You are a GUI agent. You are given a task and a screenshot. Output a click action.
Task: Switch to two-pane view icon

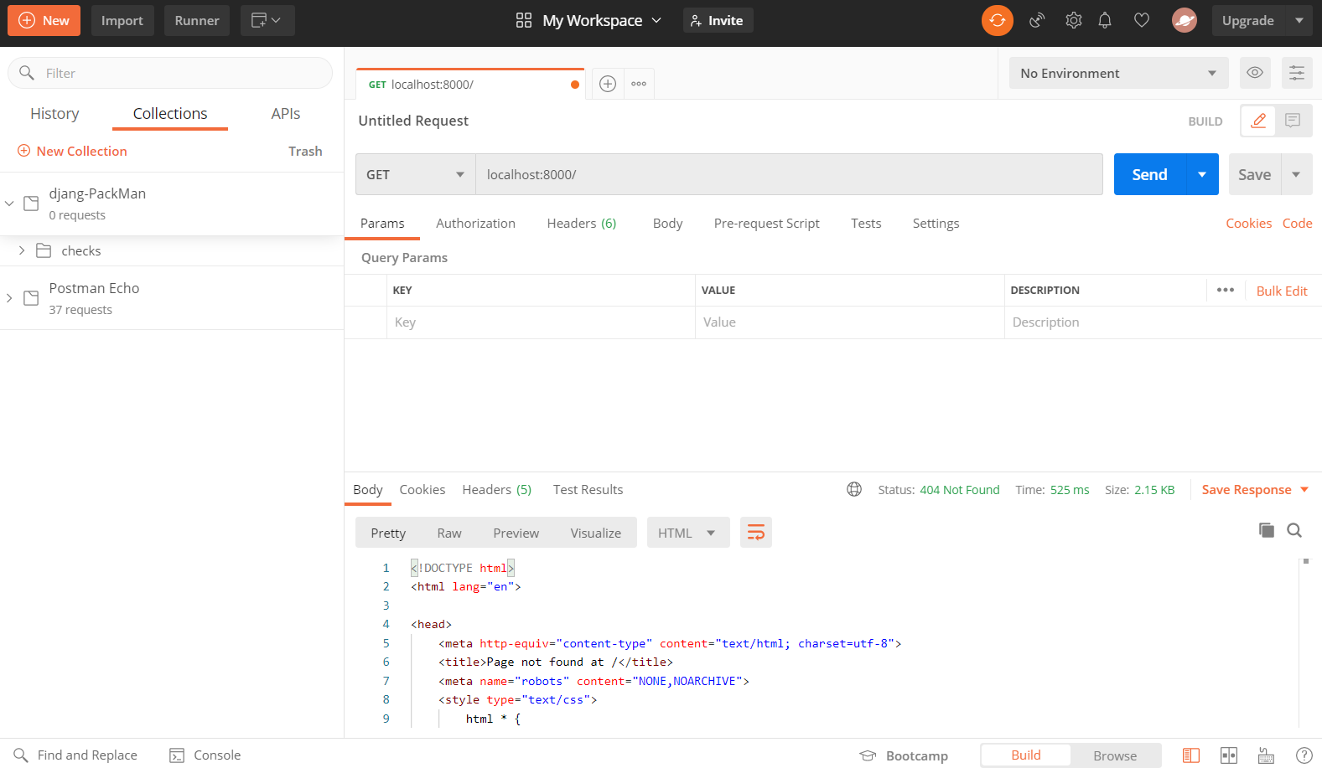[x=1228, y=755]
